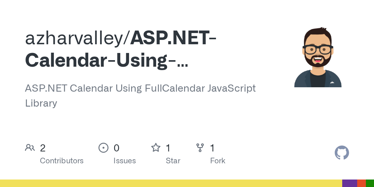Click the green language bar segment
374x187 pixels.
370,183
